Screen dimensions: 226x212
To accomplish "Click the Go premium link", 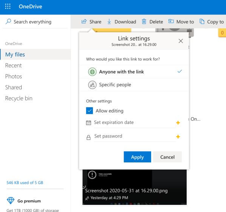I will [x=29, y=201].
